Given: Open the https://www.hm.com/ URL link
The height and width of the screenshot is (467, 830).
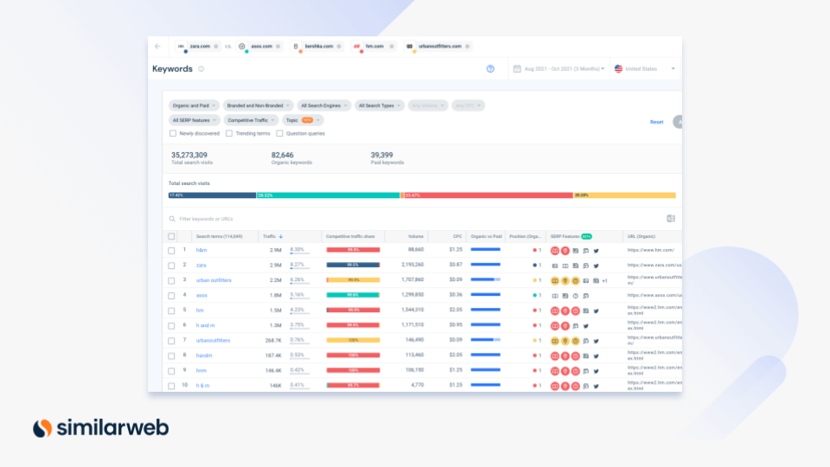Looking at the screenshot, I should 650,251.
